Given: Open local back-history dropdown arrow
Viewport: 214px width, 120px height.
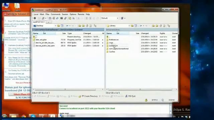Looking at the screenshot, I should (70, 26).
